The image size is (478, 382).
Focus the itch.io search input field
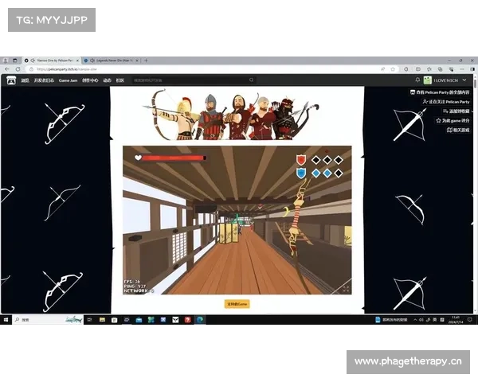pyautogui.click(x=191, y=80)
